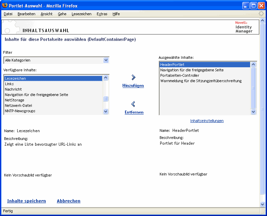Click the Novell Identity Manager logo

[x=244, y=27]
